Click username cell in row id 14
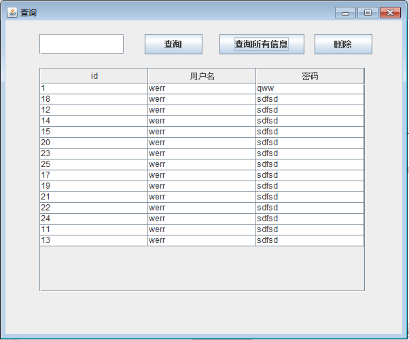The image size is (409, 340). 202,121
